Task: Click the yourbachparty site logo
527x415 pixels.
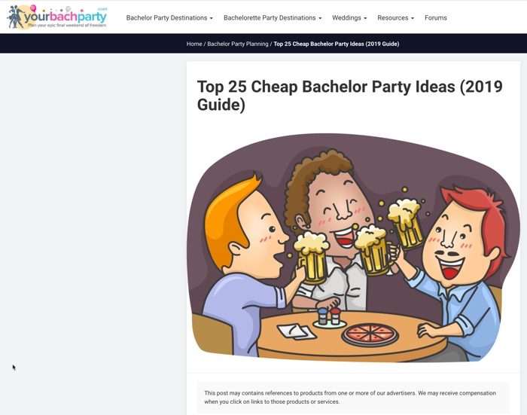Action: coord(57,17)
